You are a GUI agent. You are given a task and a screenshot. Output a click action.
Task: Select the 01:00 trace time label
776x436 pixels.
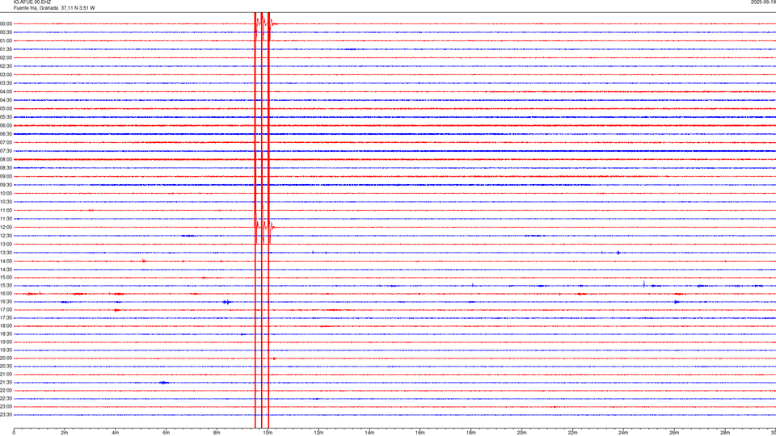[6, 40]
